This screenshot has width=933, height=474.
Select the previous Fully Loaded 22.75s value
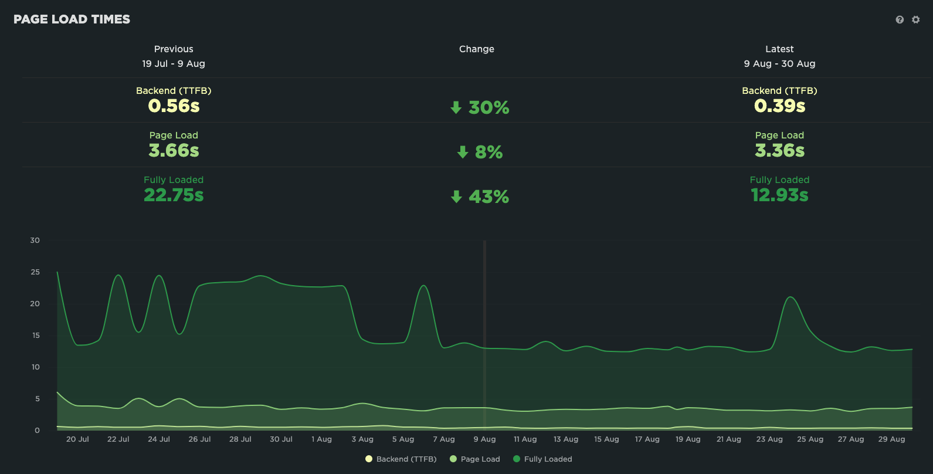click(x=174, y=195)
